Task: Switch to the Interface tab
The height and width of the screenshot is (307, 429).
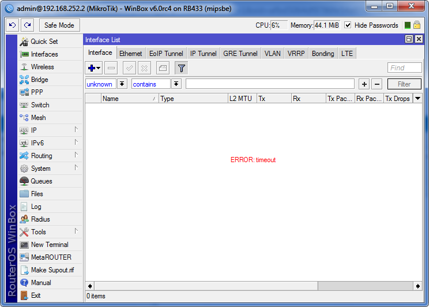Action: (100, 53)
